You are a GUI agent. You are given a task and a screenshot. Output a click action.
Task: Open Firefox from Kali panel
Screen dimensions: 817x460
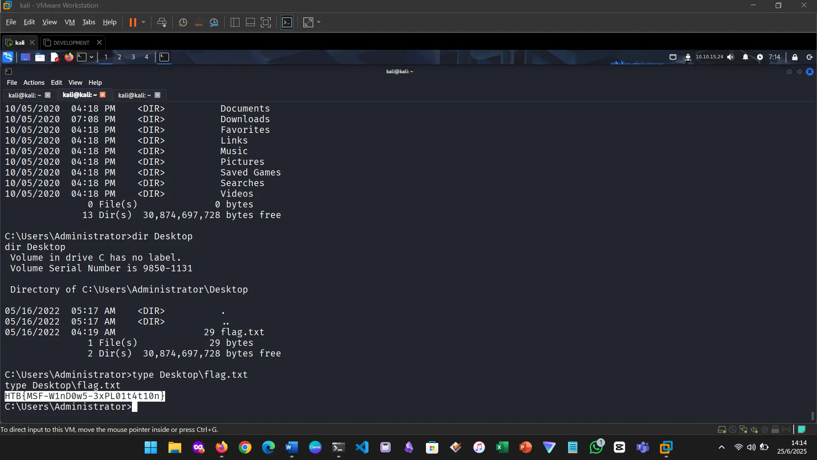pyautogui.click(x=69, y=57)
